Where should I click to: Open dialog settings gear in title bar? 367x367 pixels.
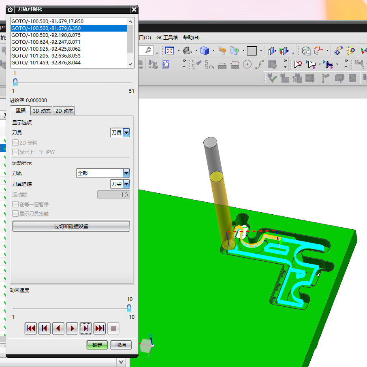[x=10, y=10]
